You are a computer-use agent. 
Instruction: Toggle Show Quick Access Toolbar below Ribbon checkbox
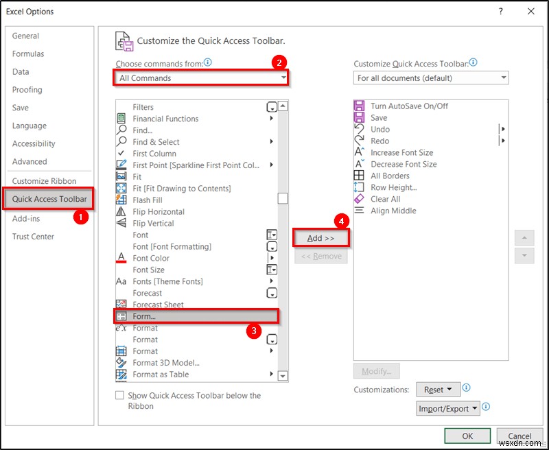coord(119,395)
